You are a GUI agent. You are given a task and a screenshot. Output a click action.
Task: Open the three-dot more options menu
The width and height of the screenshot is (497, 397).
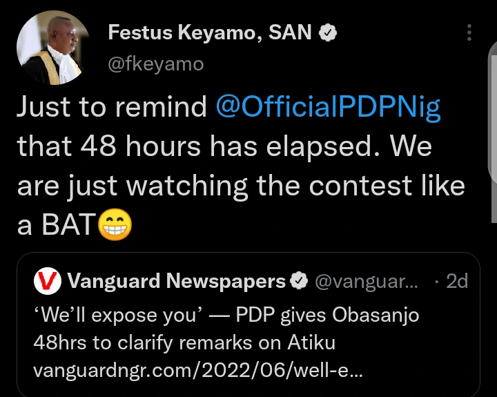click(x=469, y=33)
